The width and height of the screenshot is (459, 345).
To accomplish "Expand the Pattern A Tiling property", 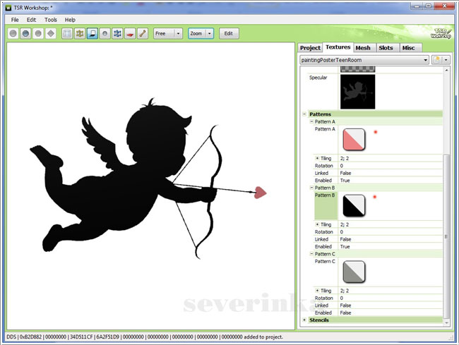I will pyautogui.click(x=317, y=158).
